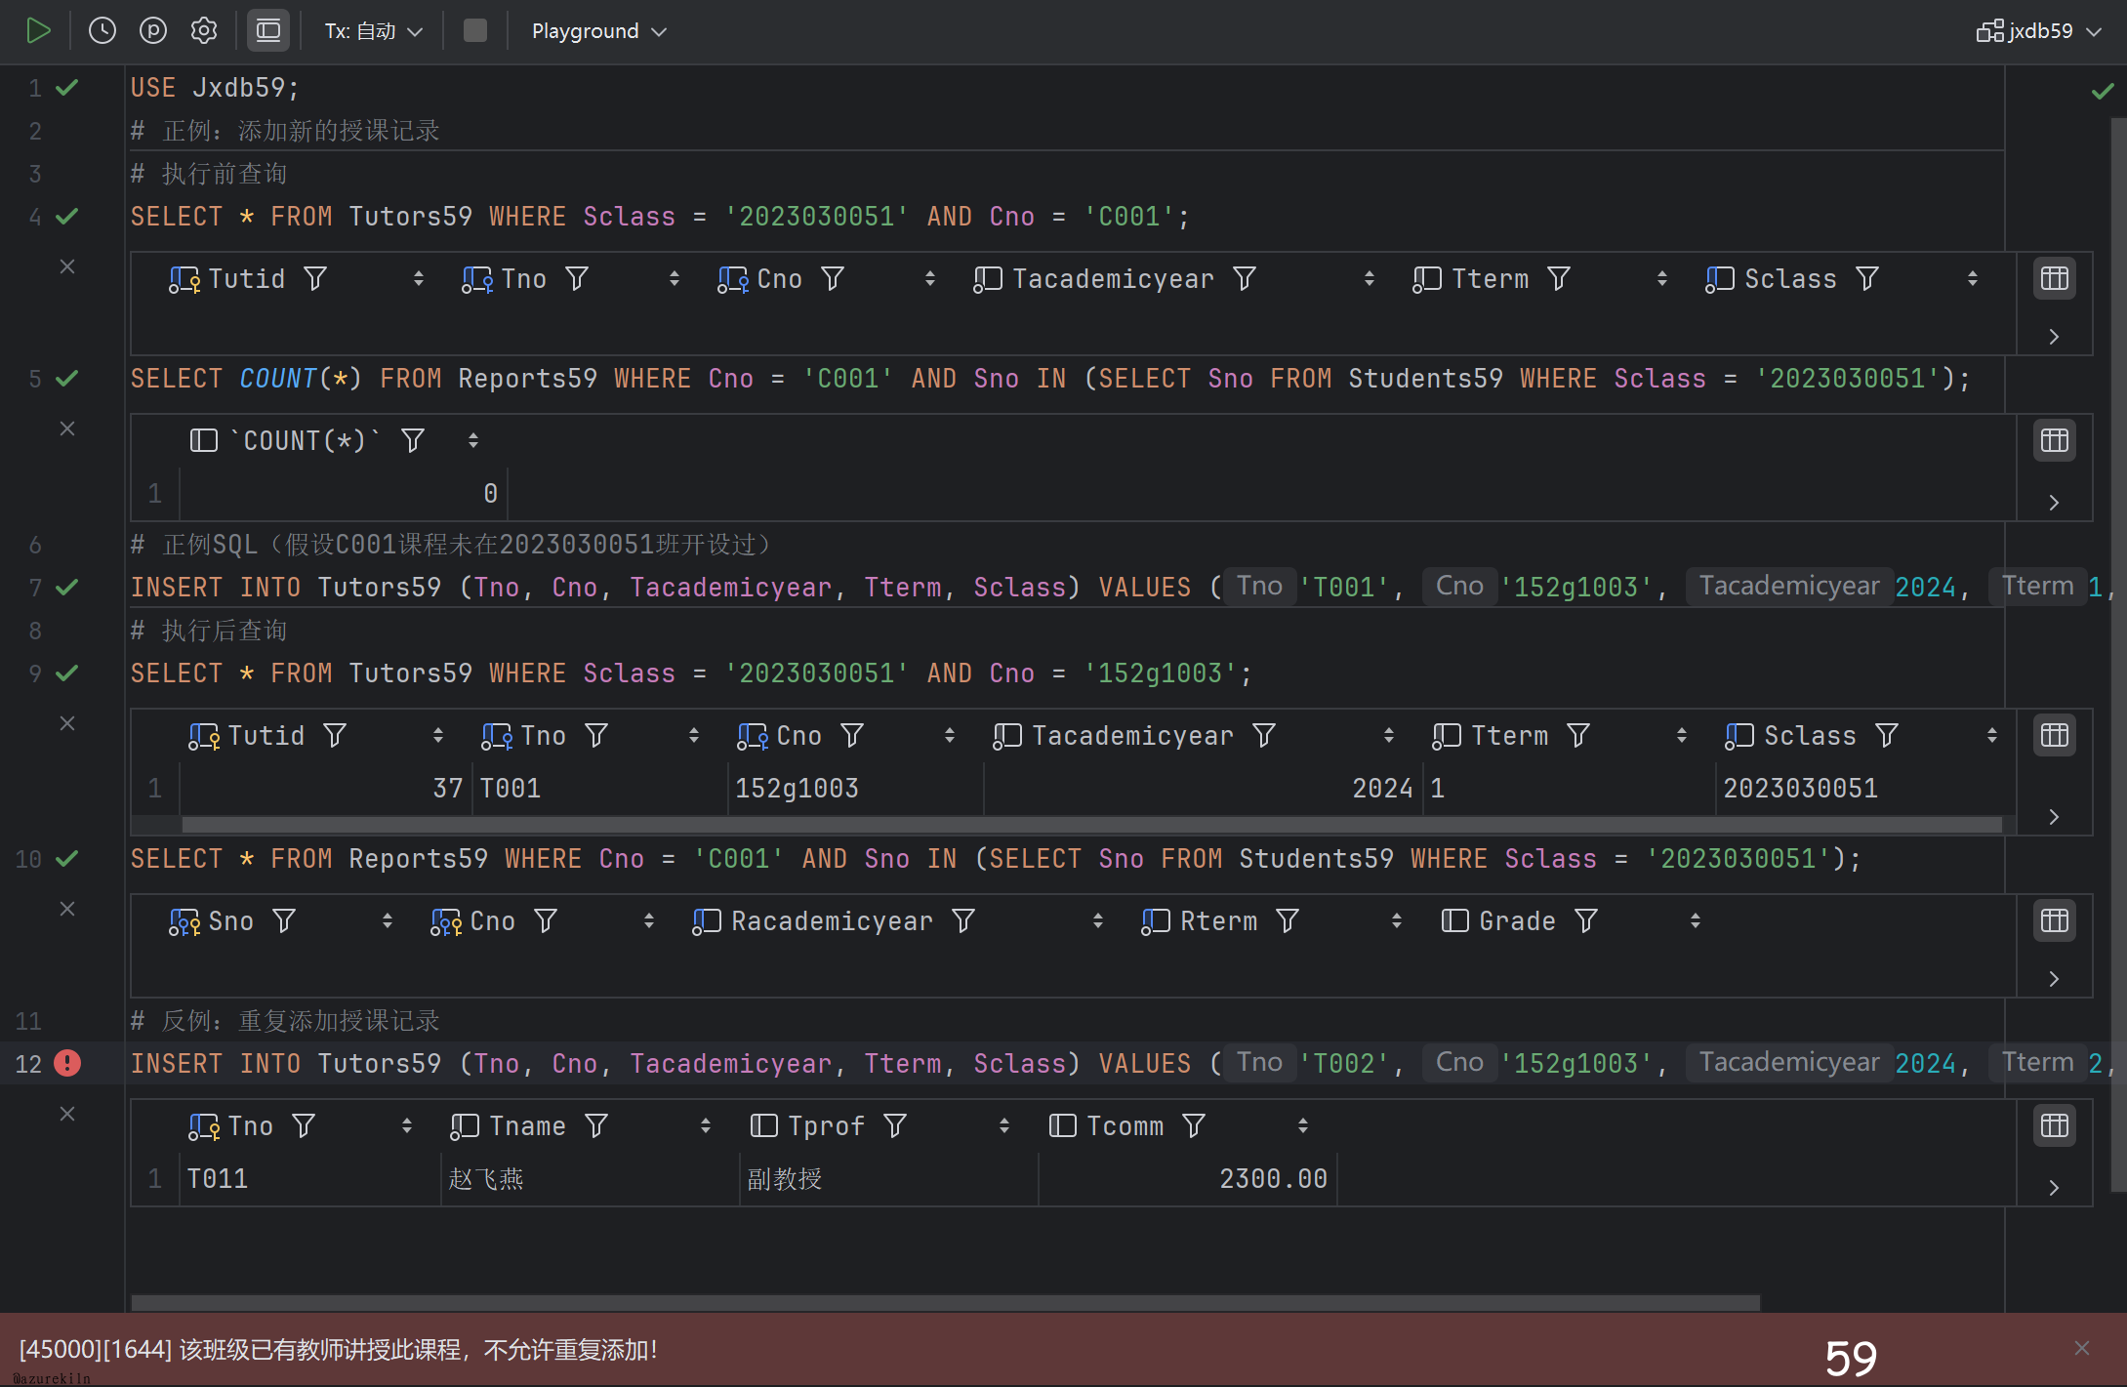Viewport: 2127px width, 1387px height.
Task: Run the query with the green Execute button
Action: pos(38,31)
